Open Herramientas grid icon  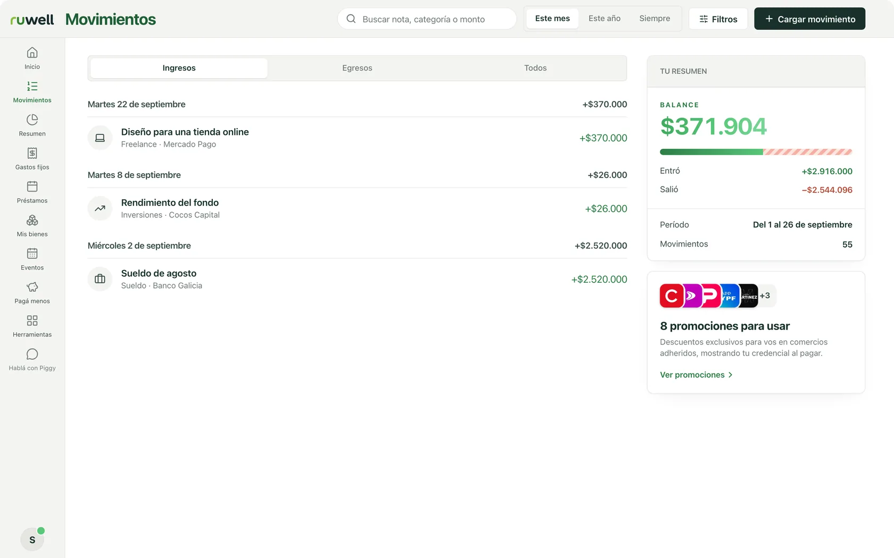point(32,320)
